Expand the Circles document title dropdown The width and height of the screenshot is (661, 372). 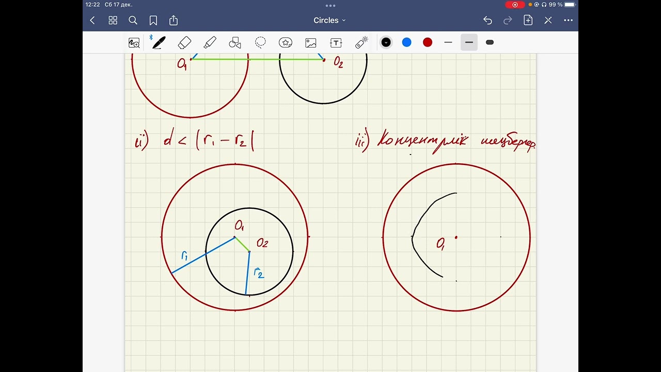coord(329,20)
